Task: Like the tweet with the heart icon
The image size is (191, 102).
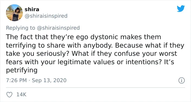Action: pos(9,95)
